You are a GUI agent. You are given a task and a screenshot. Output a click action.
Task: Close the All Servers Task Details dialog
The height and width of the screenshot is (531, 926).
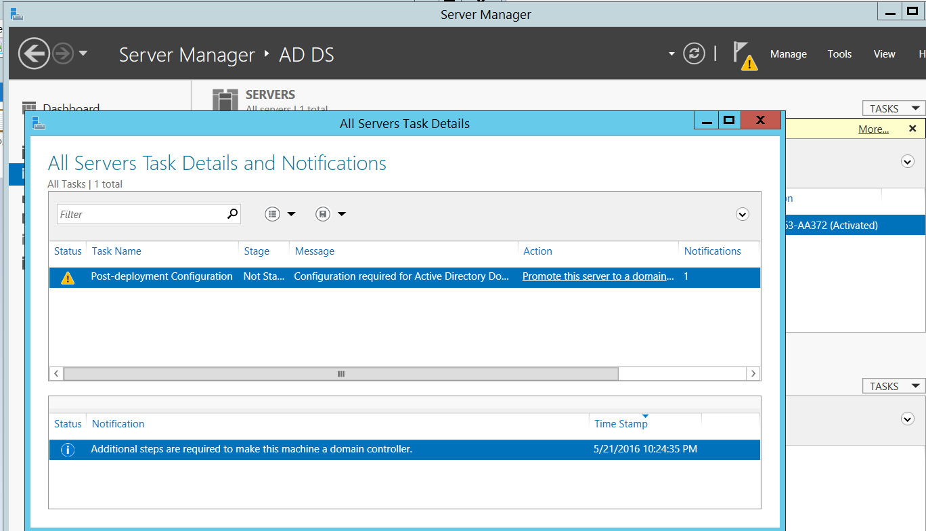tap(760, 121)
